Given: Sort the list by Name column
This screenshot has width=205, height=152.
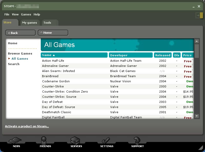Looking at the screenshot, I should point(74,55).
